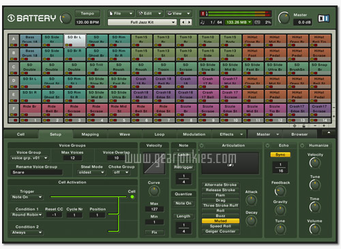341x249 pixels.
Task: Toggle the Note Retrigger button
Action: [x=183, y=167]
